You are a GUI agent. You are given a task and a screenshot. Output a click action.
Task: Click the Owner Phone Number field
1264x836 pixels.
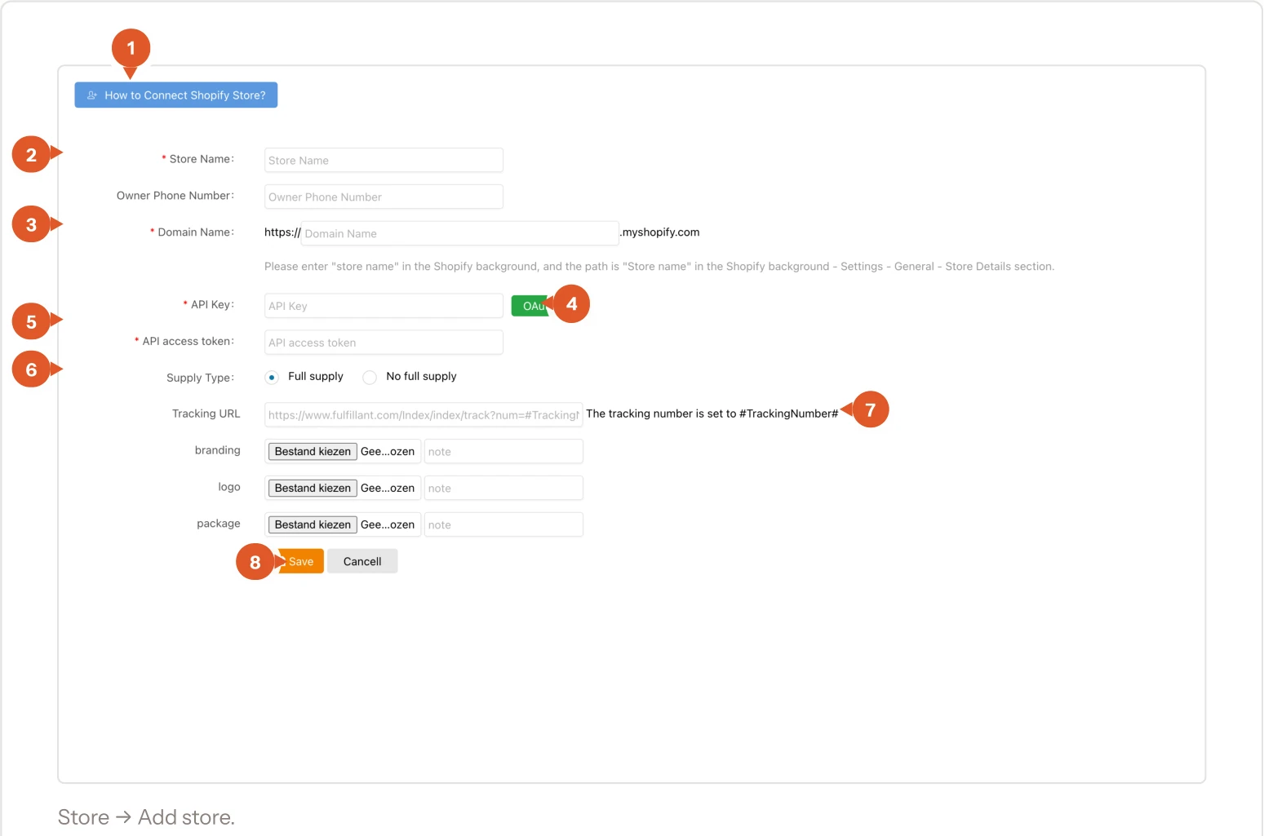pyautogui.click(x=384, y=197)
